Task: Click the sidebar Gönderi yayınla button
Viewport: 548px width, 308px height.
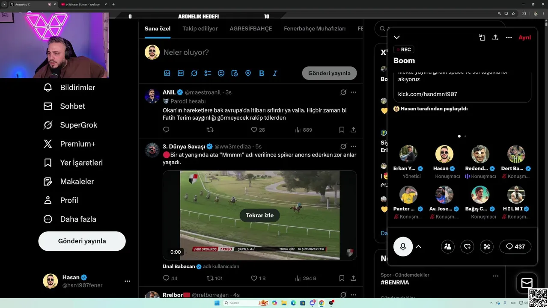Action: pyautogui.click(x=82, y=241)
